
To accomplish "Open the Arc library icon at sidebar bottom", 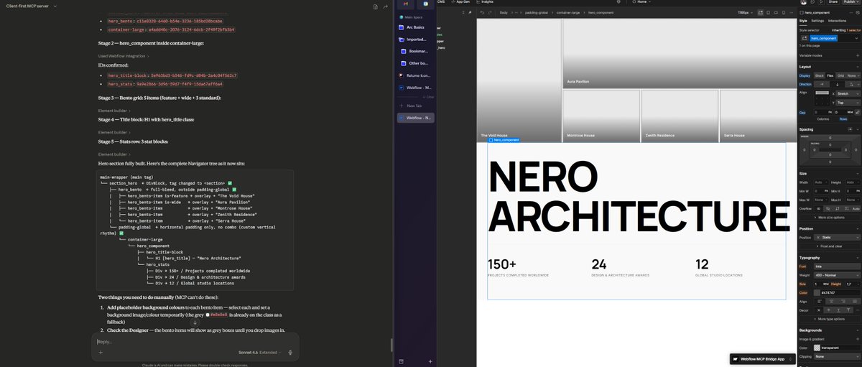I will pos(401,361).
